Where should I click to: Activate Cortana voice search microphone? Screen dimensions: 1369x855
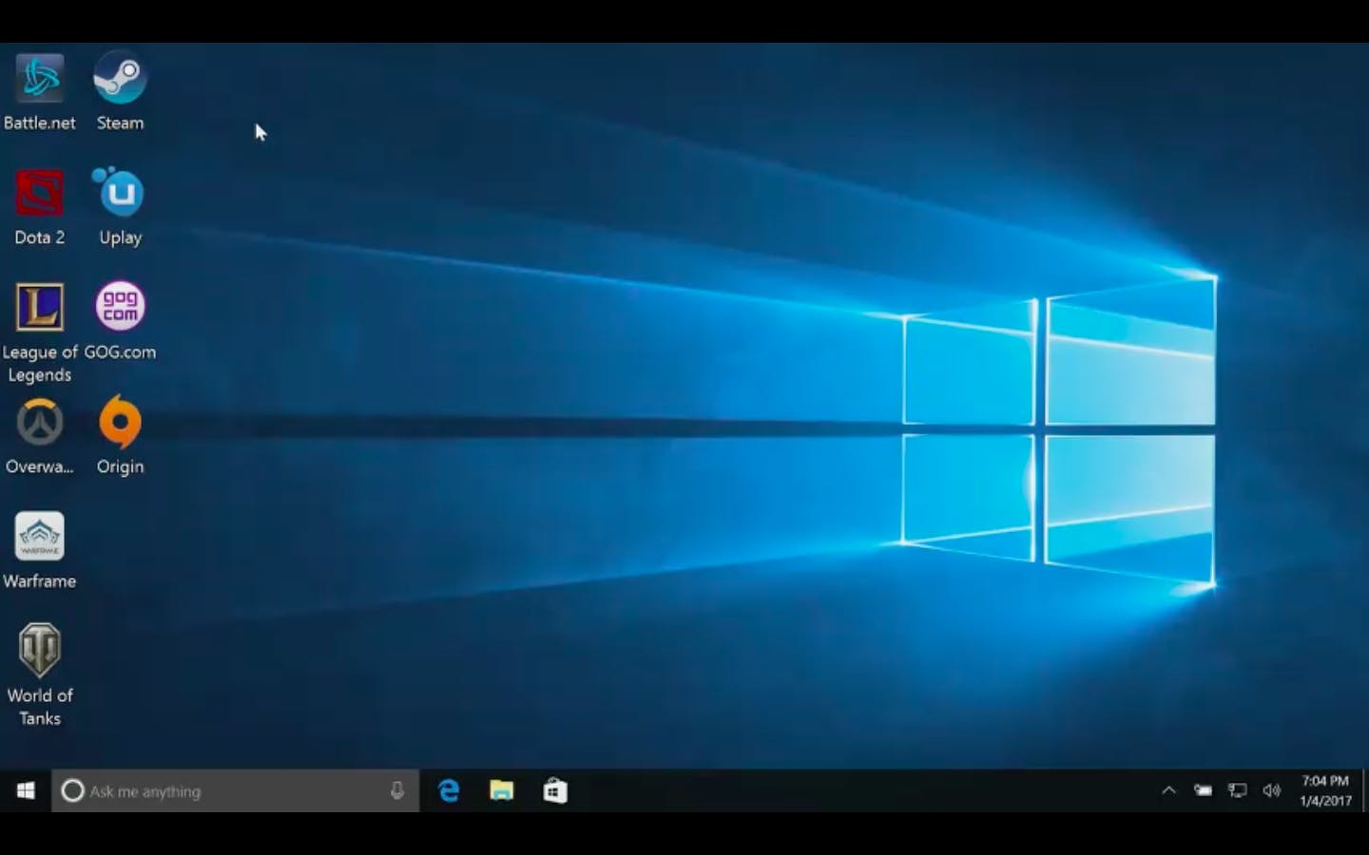[x=397, y=790]
